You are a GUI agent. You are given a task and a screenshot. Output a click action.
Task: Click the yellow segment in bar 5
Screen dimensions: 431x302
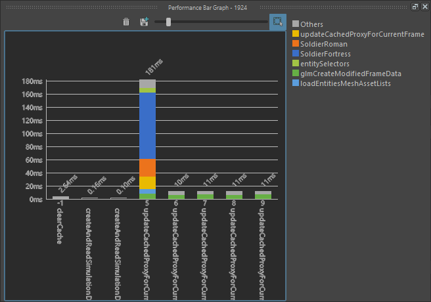coord(148,183)
